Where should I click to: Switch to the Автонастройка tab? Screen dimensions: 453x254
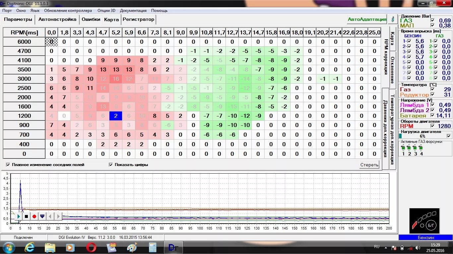pos(57,19)
